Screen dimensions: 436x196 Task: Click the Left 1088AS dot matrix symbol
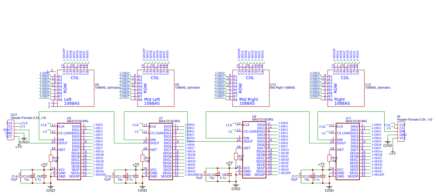[75, 88]
